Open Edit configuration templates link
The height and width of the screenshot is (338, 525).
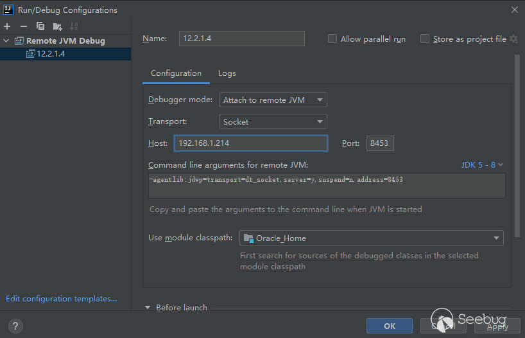tap(61, 299)
